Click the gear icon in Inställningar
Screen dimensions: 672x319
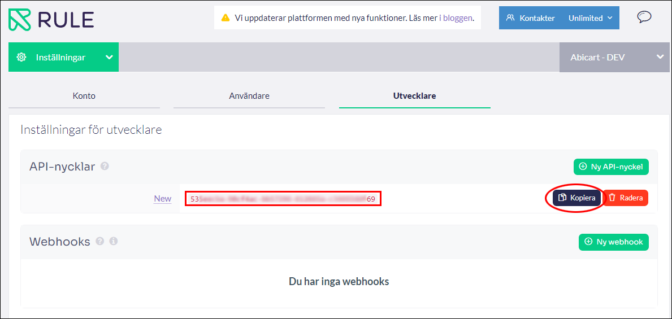coord(21,57)
